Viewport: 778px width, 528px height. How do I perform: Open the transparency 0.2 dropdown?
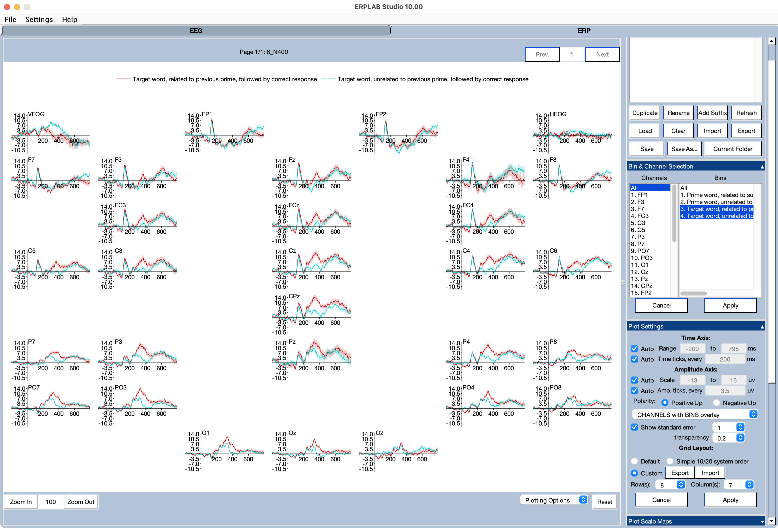(x=728, y=438)
